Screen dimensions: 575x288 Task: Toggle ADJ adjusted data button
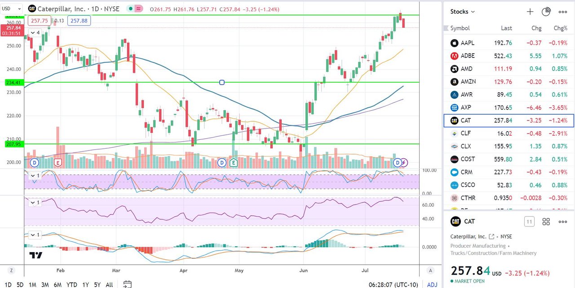coord(432,284)
